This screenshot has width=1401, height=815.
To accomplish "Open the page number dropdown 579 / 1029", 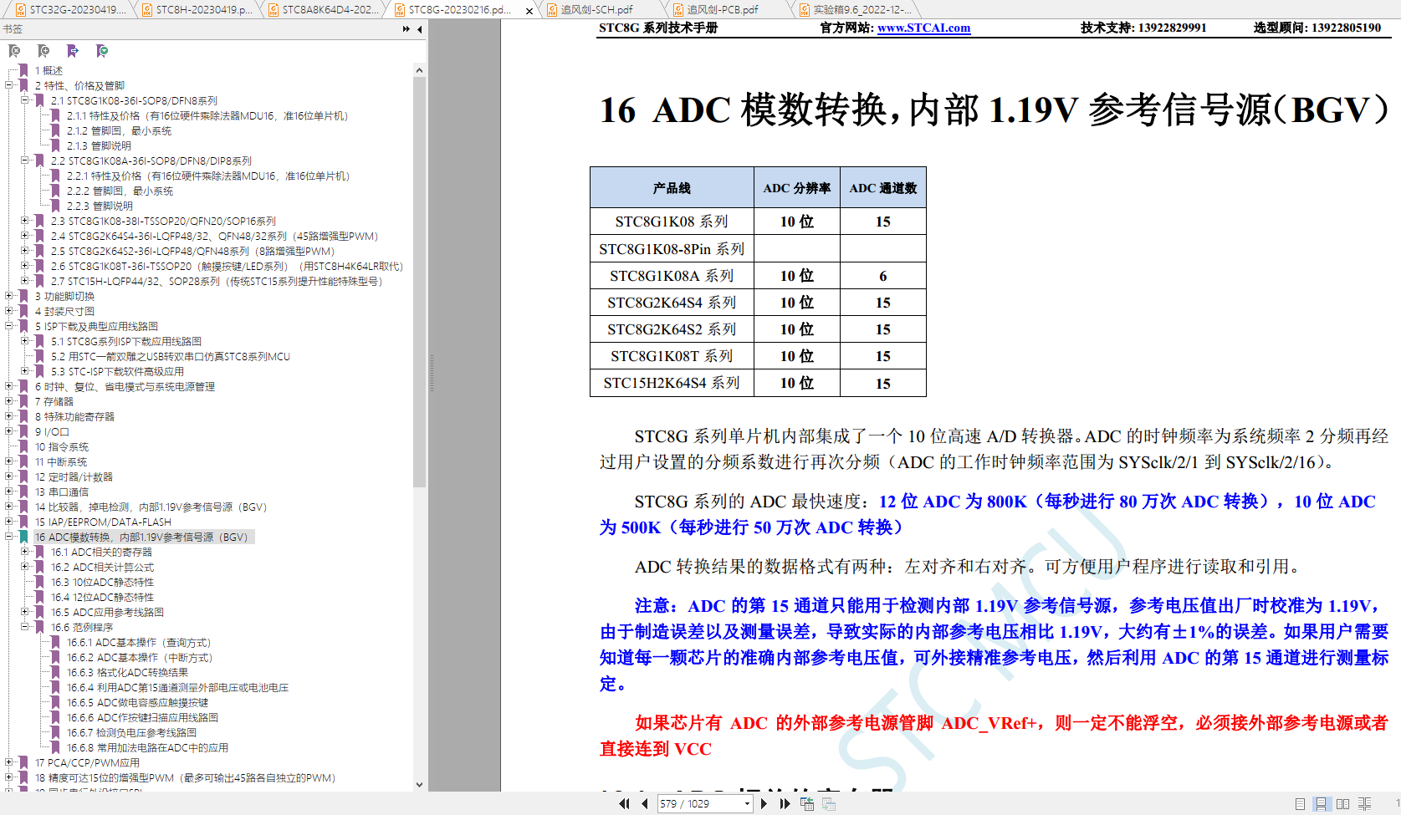I will coord(747,803).
